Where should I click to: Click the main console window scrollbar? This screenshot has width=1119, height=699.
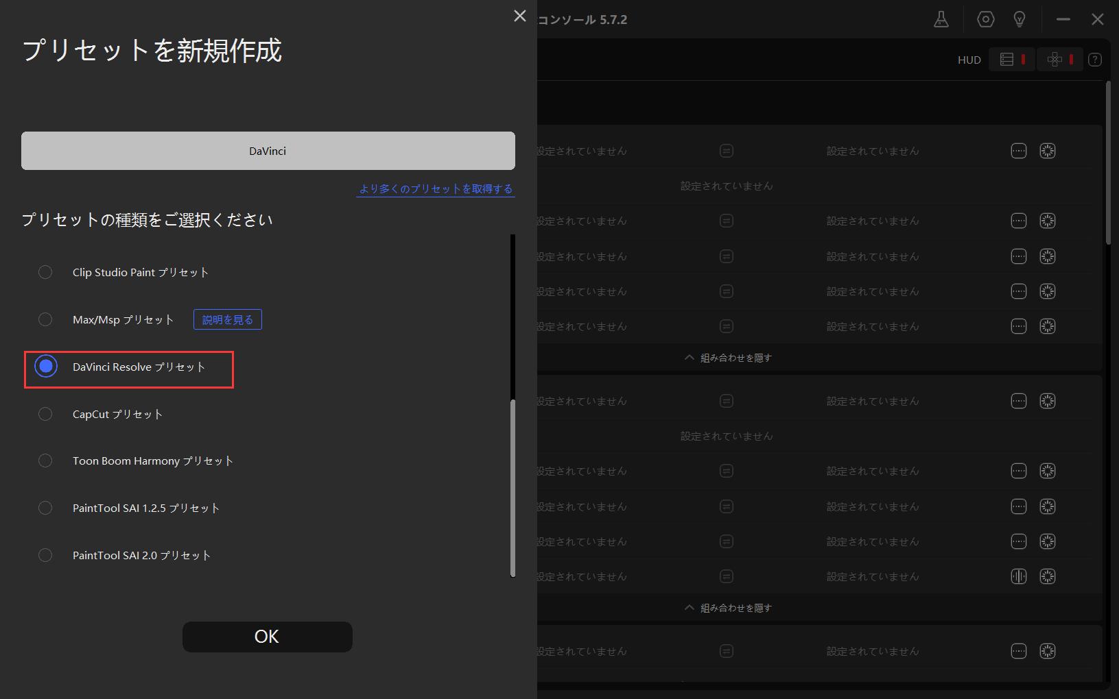[x=1108, y=162]
